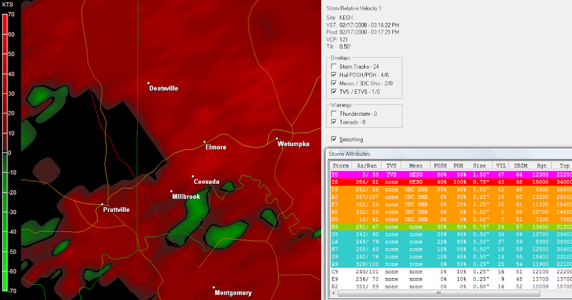Click the Coosada city label
Screen dimensions: 572x300
click(206, 181)
